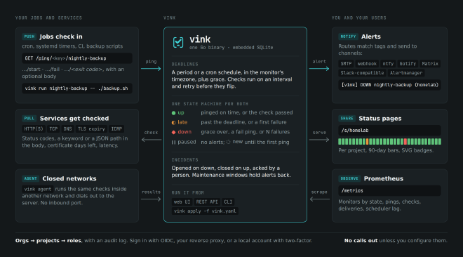Click the paused pause-bars icon

click(174, 143)
